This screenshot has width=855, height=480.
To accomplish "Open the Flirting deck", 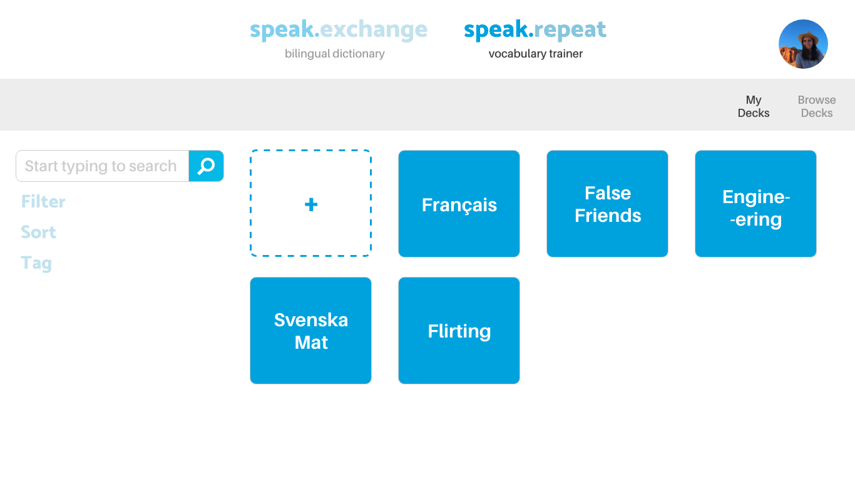I will pos(459,331).
